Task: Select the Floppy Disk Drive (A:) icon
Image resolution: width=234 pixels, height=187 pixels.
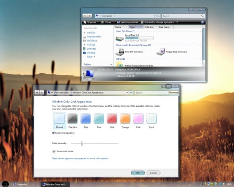Action: (x=161, y=51)
